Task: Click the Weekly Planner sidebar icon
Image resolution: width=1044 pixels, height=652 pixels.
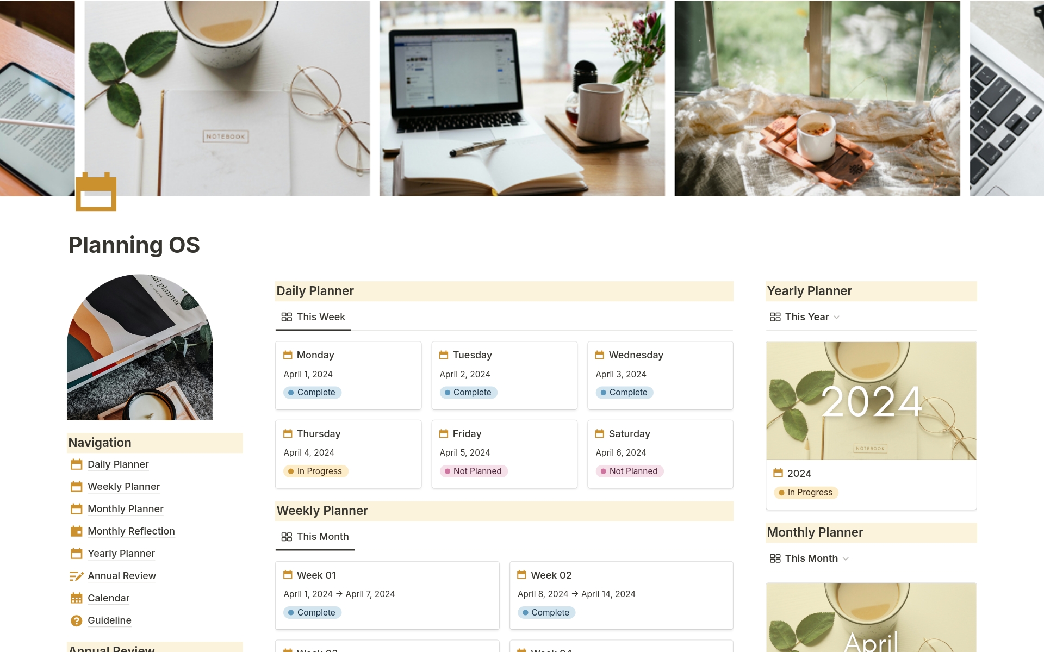Action: point(75,486)
